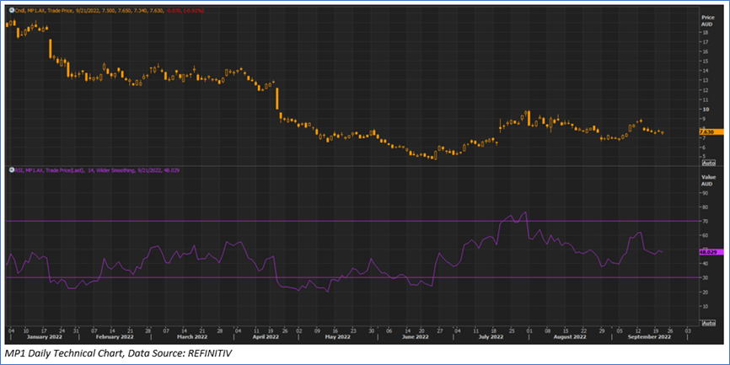Select the purple 48.029 RSI value tag
The height and width of the screenshot is (365, 730).
(x=711, y=252)
